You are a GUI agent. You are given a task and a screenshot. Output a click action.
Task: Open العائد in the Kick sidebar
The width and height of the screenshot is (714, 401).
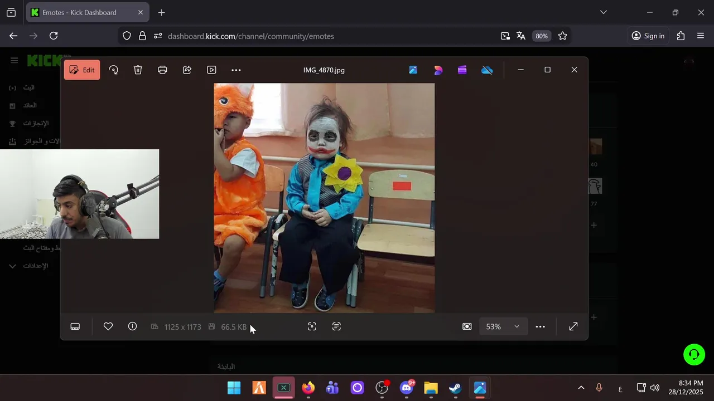click(23, 105)
